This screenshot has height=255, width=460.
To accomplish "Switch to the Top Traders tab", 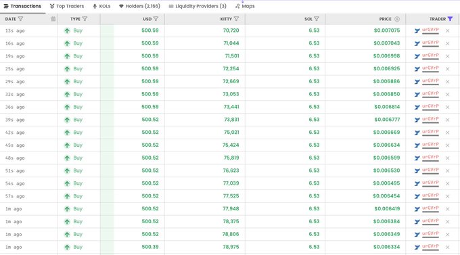I will point(67,6).
